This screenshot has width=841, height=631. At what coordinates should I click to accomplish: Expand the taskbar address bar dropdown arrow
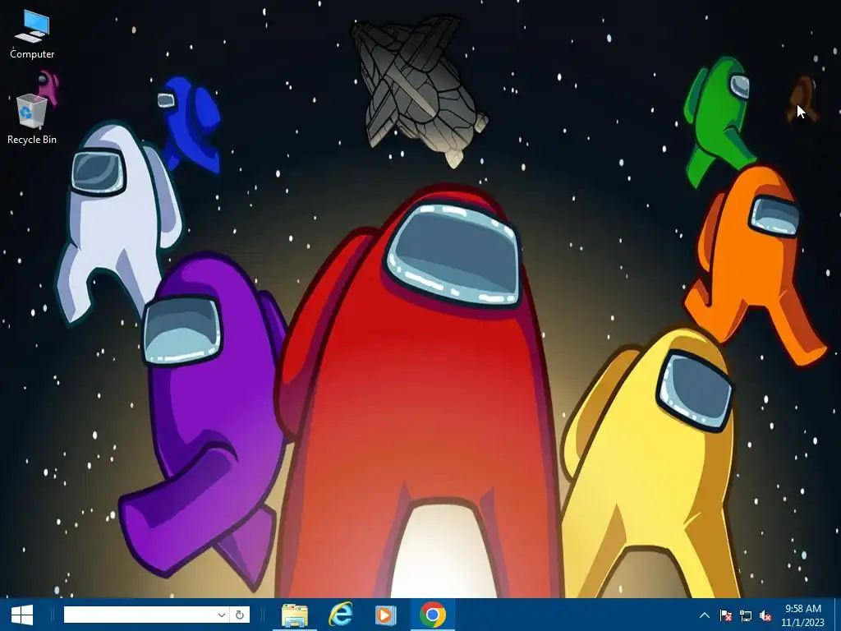pos(222,615)
